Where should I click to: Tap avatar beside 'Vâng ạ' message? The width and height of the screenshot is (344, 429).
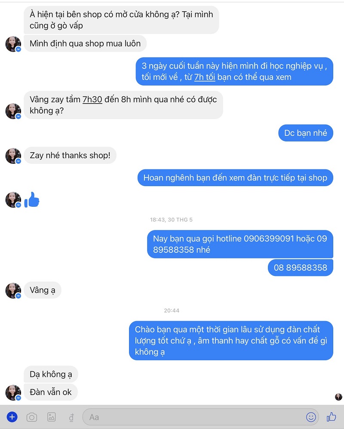click(x=13, y=290)
